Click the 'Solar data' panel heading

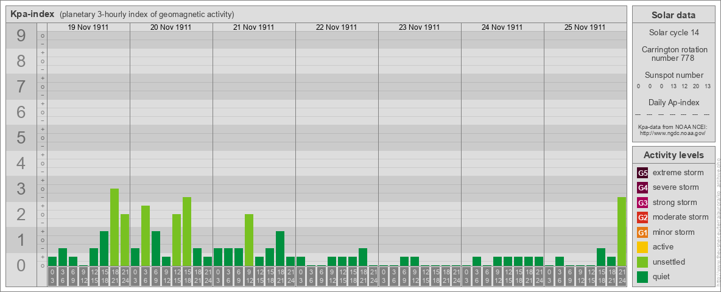tap(674, 15)
